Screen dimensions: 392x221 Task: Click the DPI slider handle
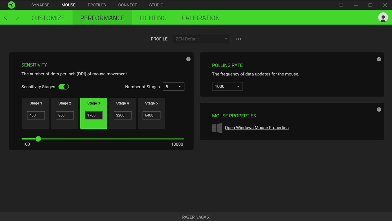[x=38, y=139]
